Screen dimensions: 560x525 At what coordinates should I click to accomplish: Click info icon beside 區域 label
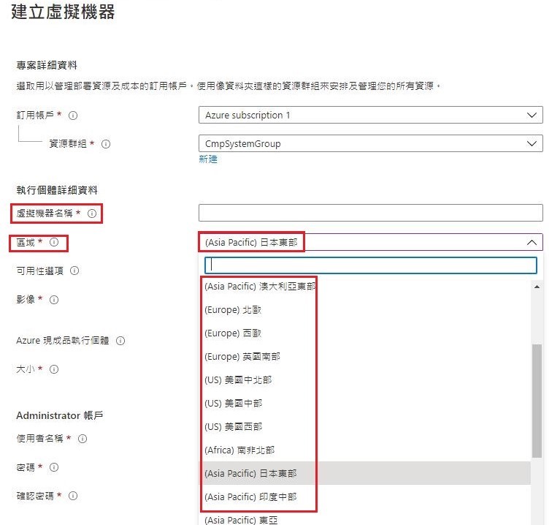54,242
